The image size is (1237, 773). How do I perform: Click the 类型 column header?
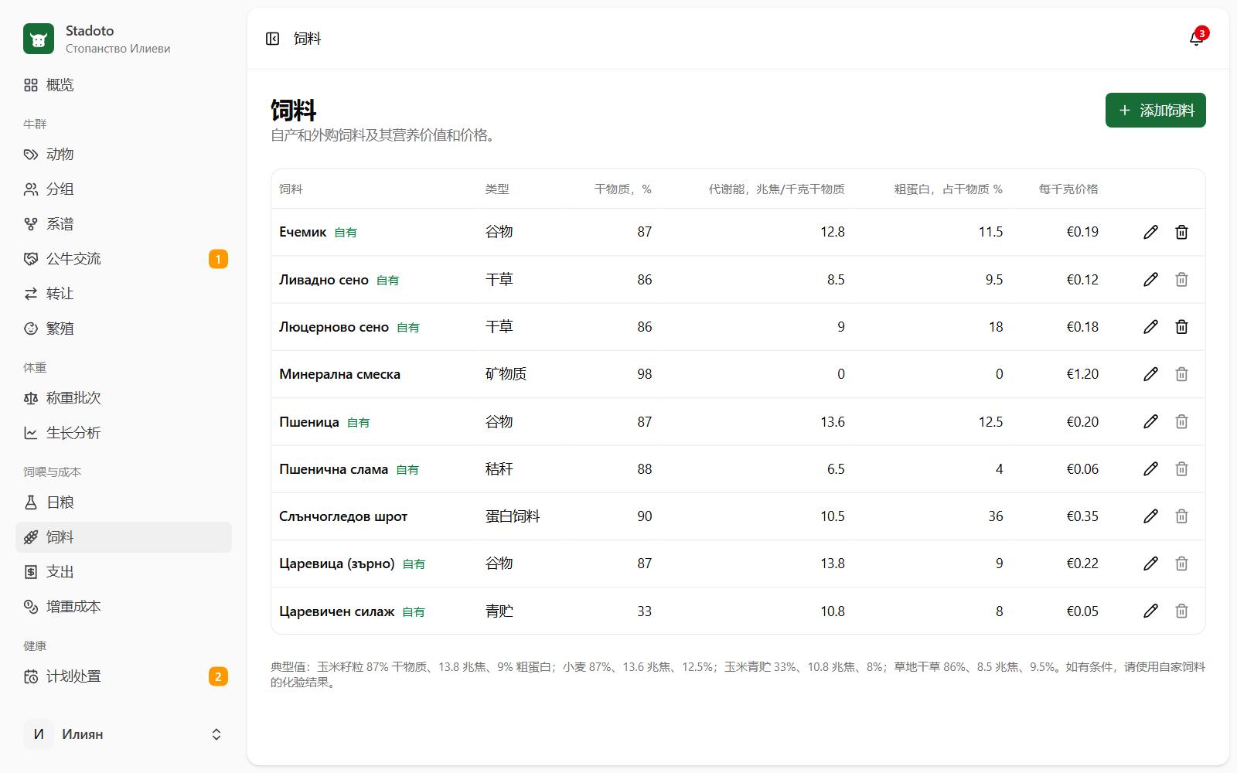point(497,189)
